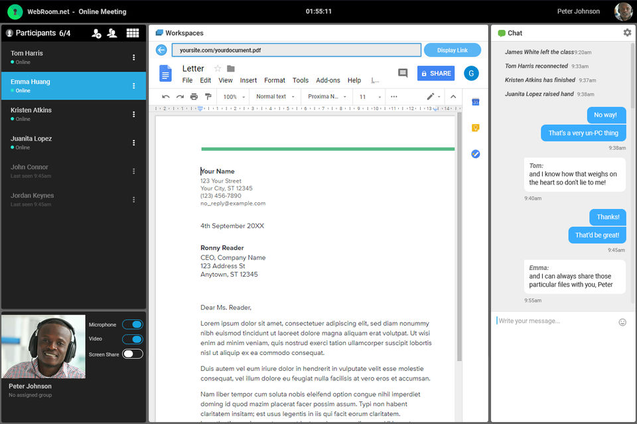Hide the menus with the up chevron
The height and width of the screenshot is (424, 637).
click(x=453, y=97)
